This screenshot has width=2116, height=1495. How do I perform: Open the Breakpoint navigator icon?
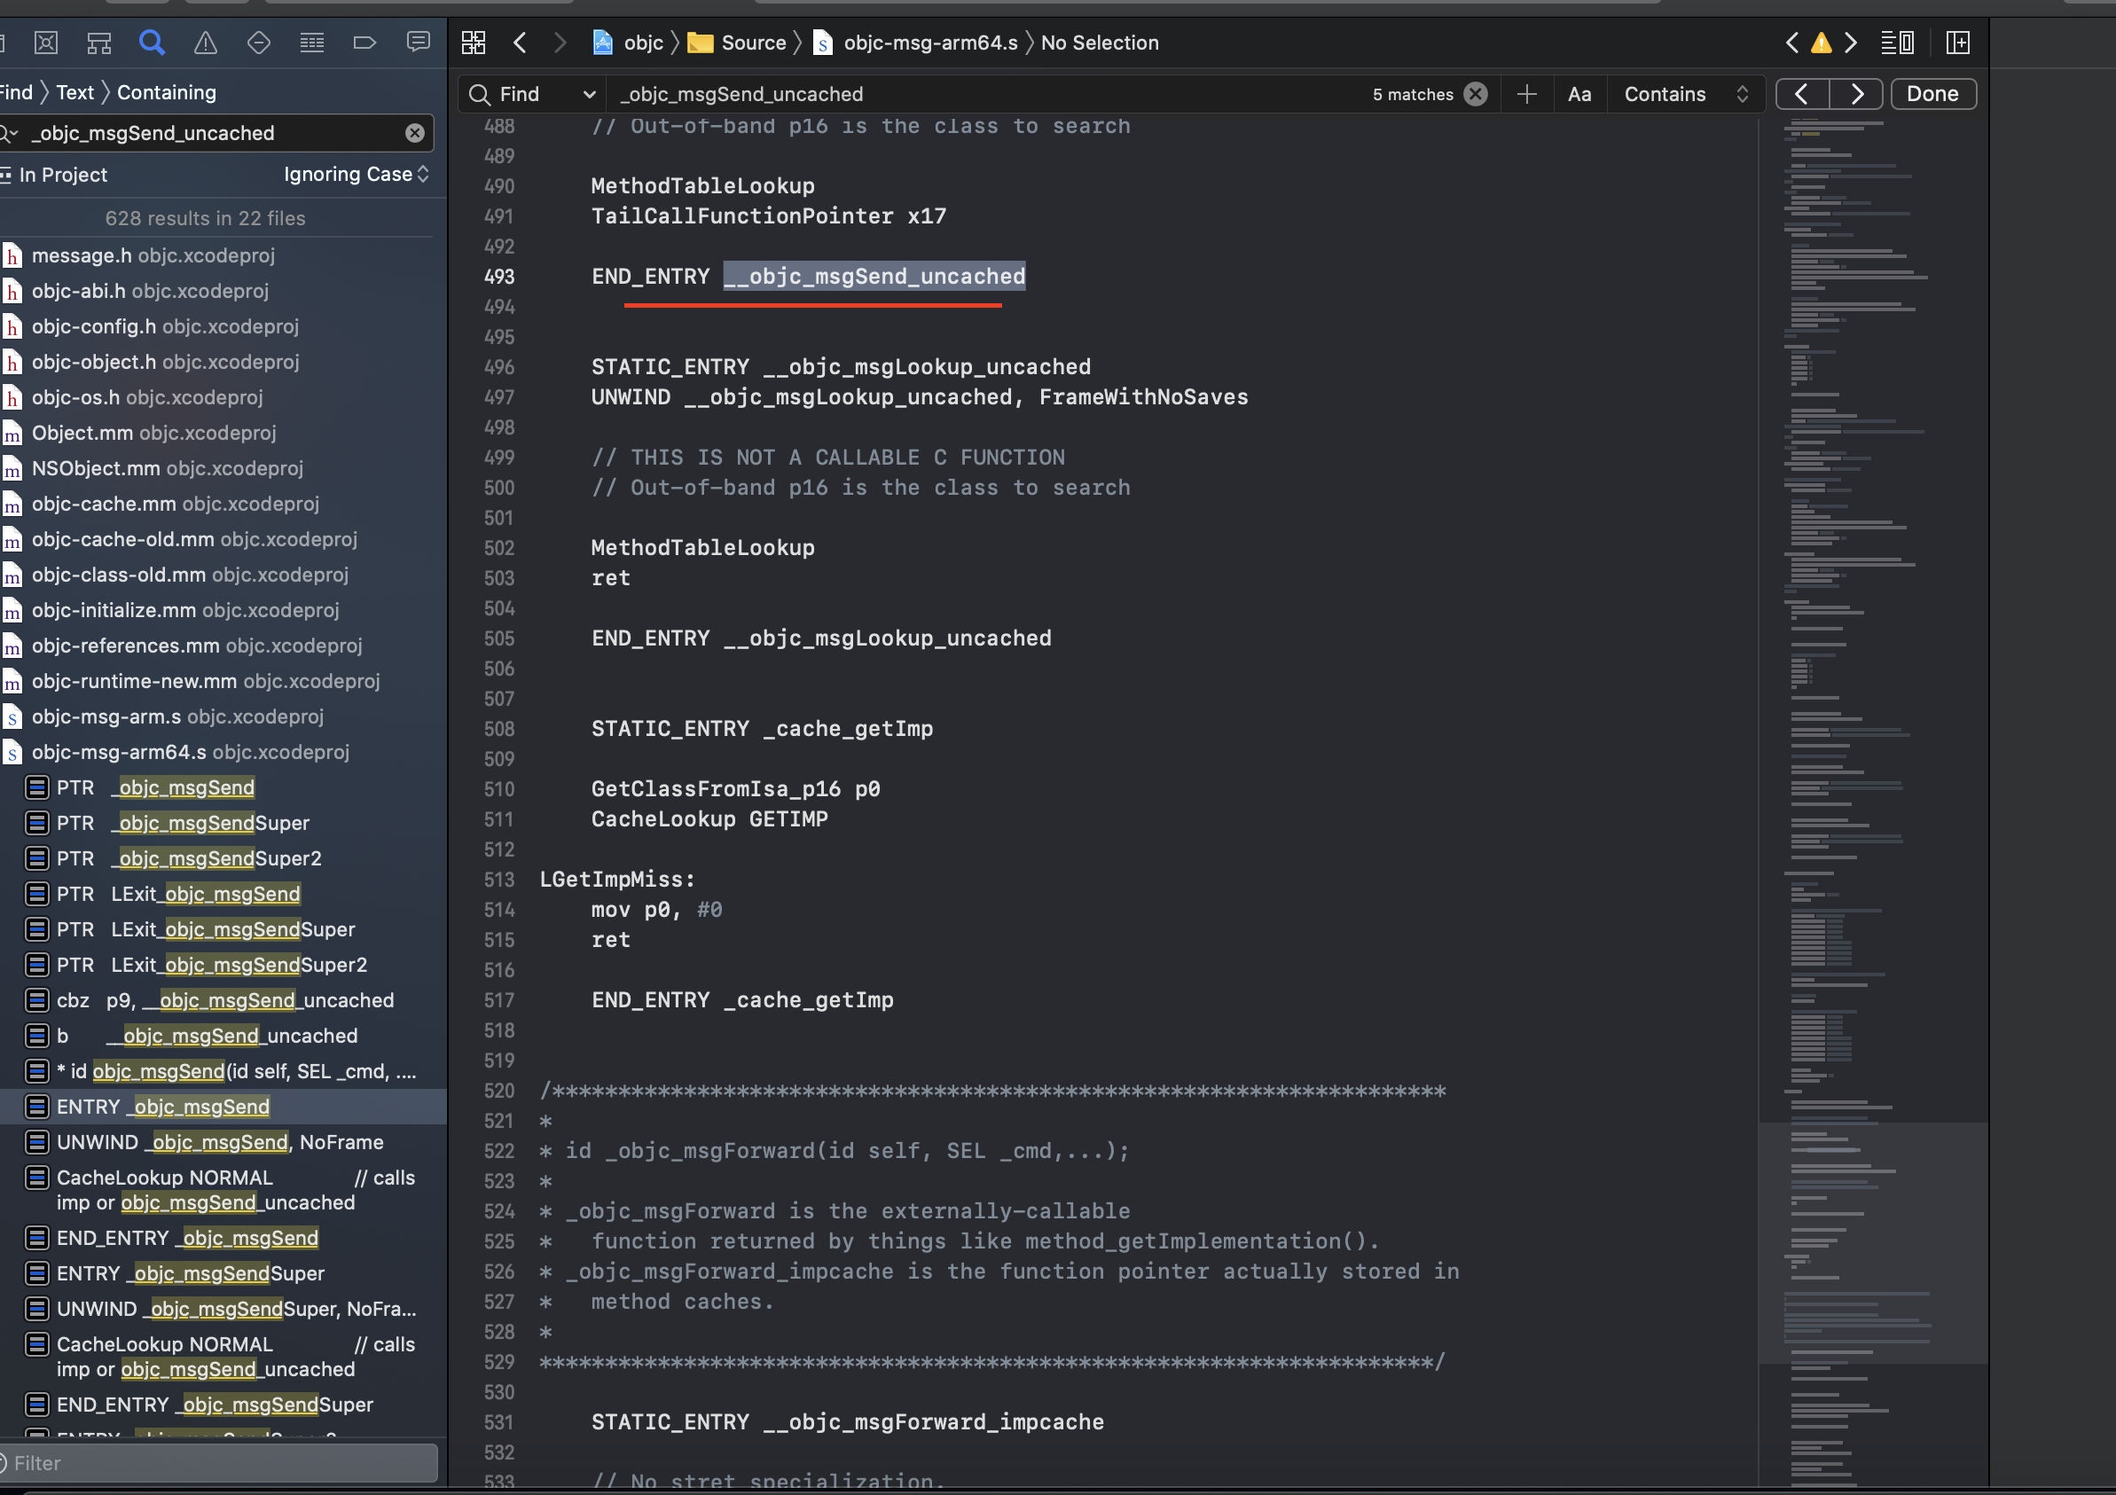(365, 43)
